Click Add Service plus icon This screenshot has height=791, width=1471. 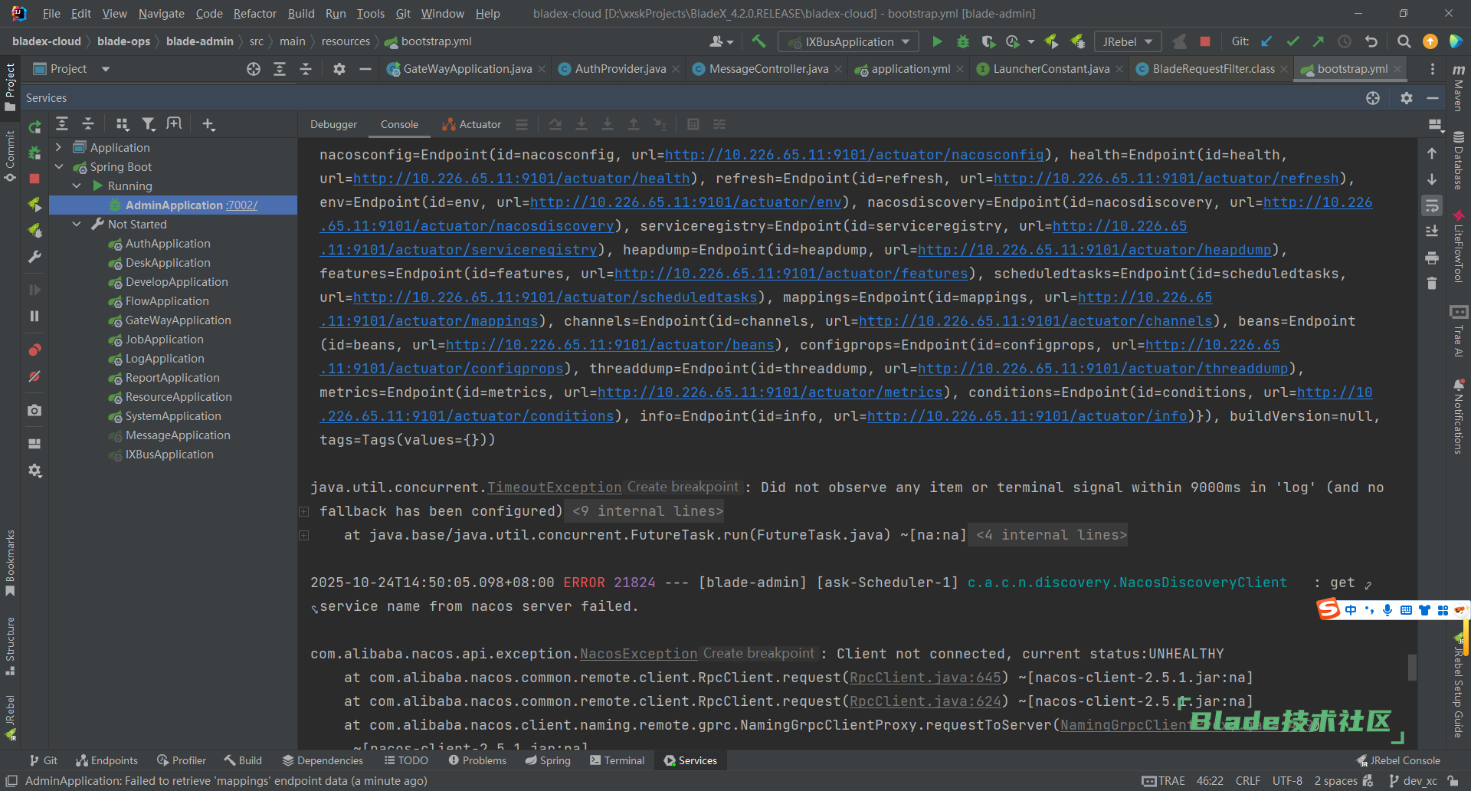[208, 124]
